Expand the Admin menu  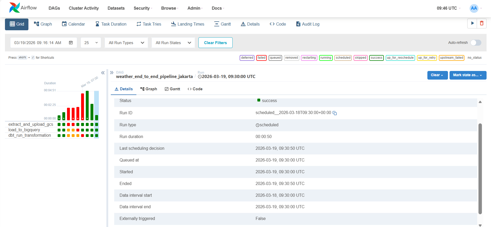point(195,8)
